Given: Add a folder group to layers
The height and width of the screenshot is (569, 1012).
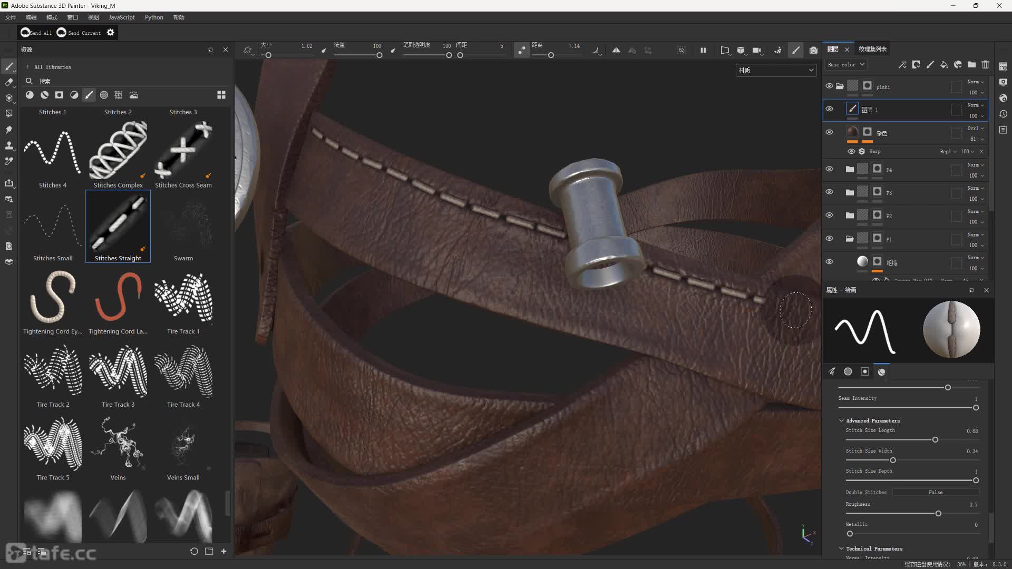Looking at the screenshot, I should point(971,64).
